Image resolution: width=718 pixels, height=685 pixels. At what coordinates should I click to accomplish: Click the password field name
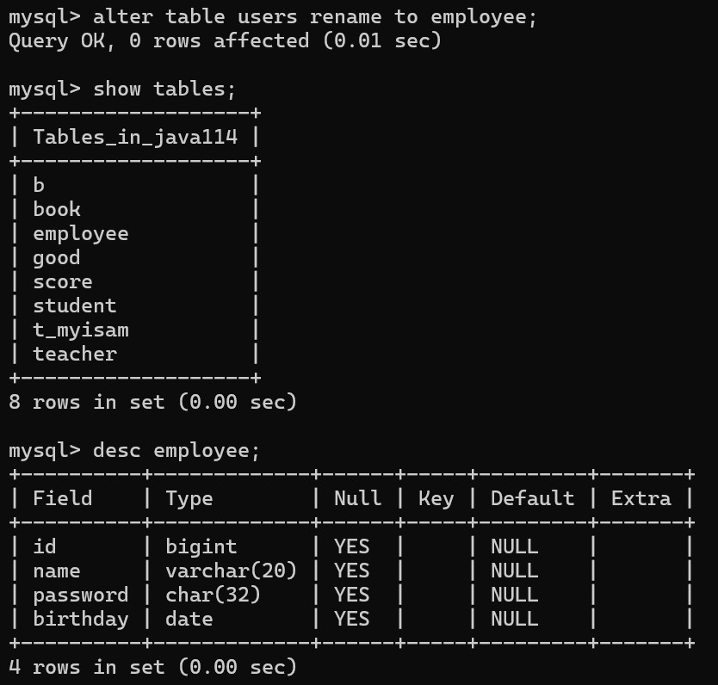pyautogui.click(x=81, y=596)
